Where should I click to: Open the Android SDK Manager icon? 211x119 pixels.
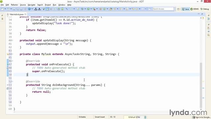click(59, 9)
